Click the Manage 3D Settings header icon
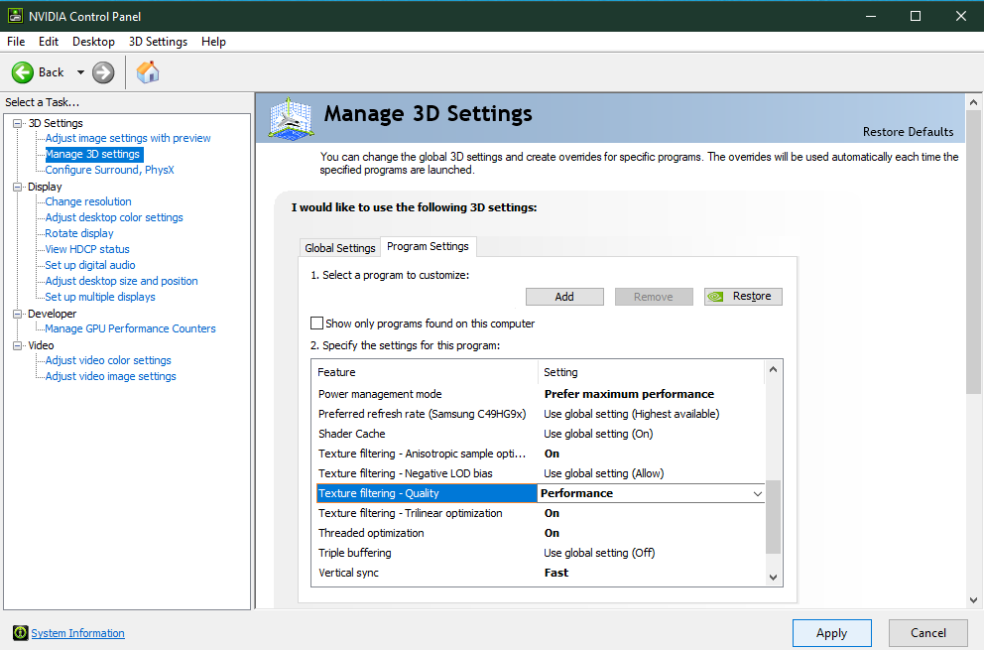Viewport: 984px width, 650px height. 292,118
